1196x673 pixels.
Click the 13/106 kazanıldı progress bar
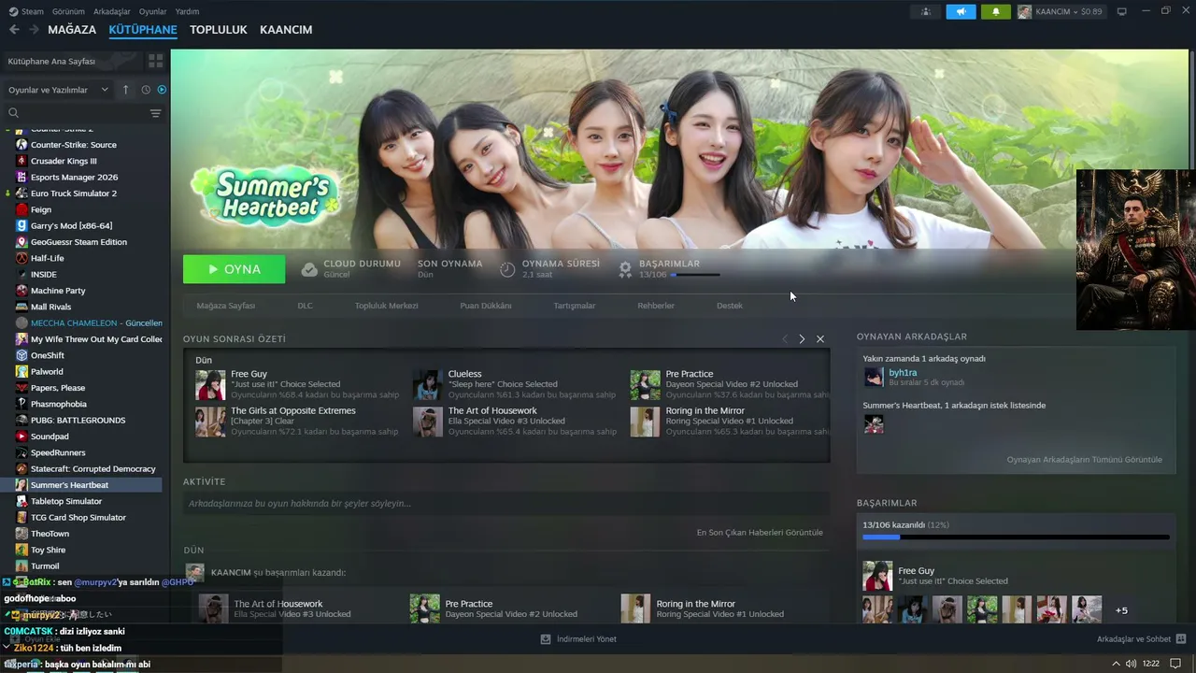click(1016, 537)
